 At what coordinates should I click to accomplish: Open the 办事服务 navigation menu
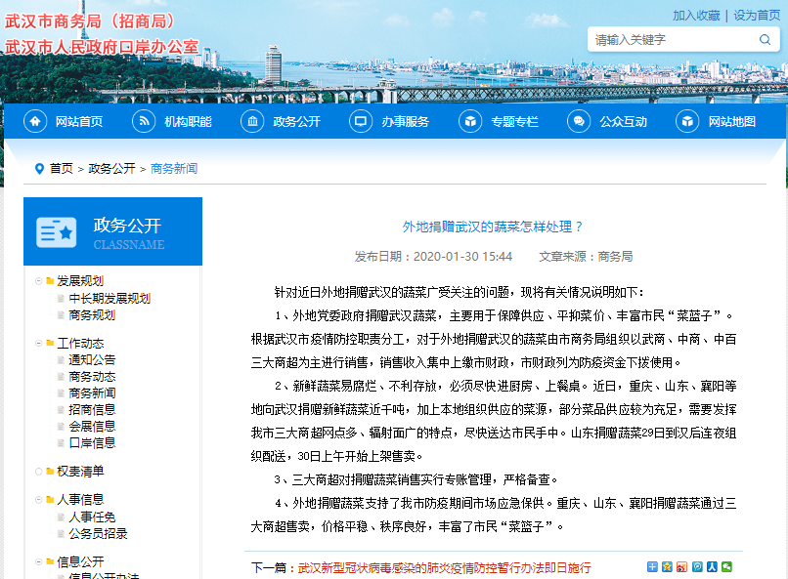pyautogui.click(x=393, y=121)
